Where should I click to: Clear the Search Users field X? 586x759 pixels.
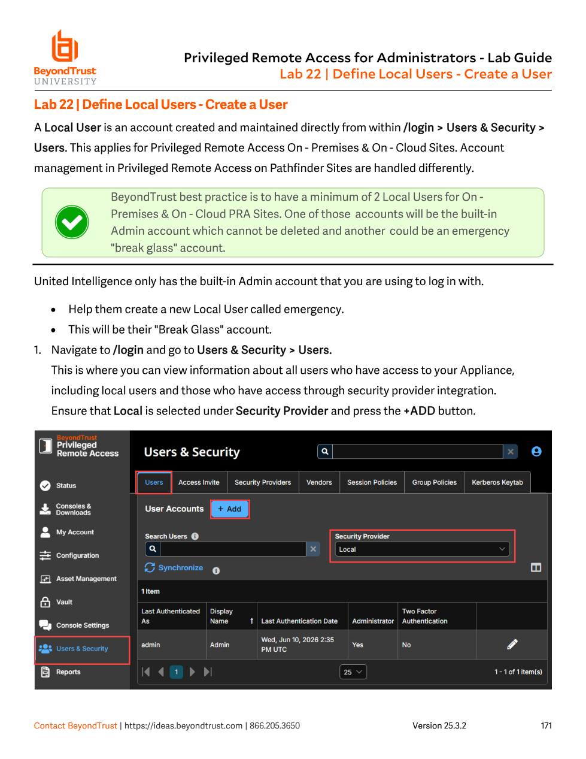(x=313, y=549)
